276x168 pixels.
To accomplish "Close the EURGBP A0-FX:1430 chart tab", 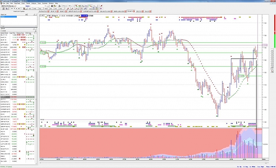I will coord(98,11).
